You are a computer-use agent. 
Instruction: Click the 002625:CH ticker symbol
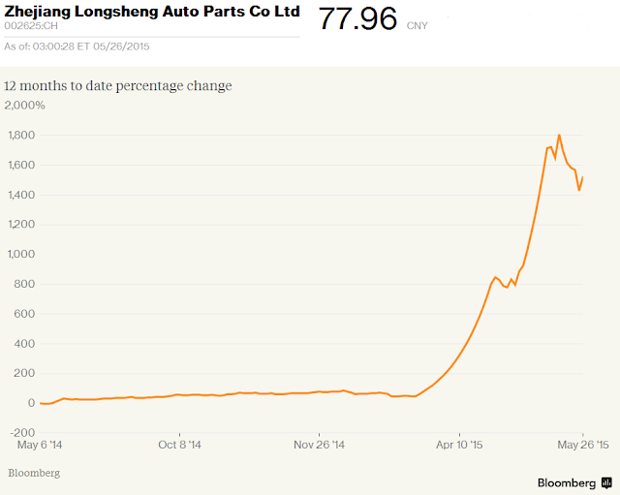pos(31,26)
